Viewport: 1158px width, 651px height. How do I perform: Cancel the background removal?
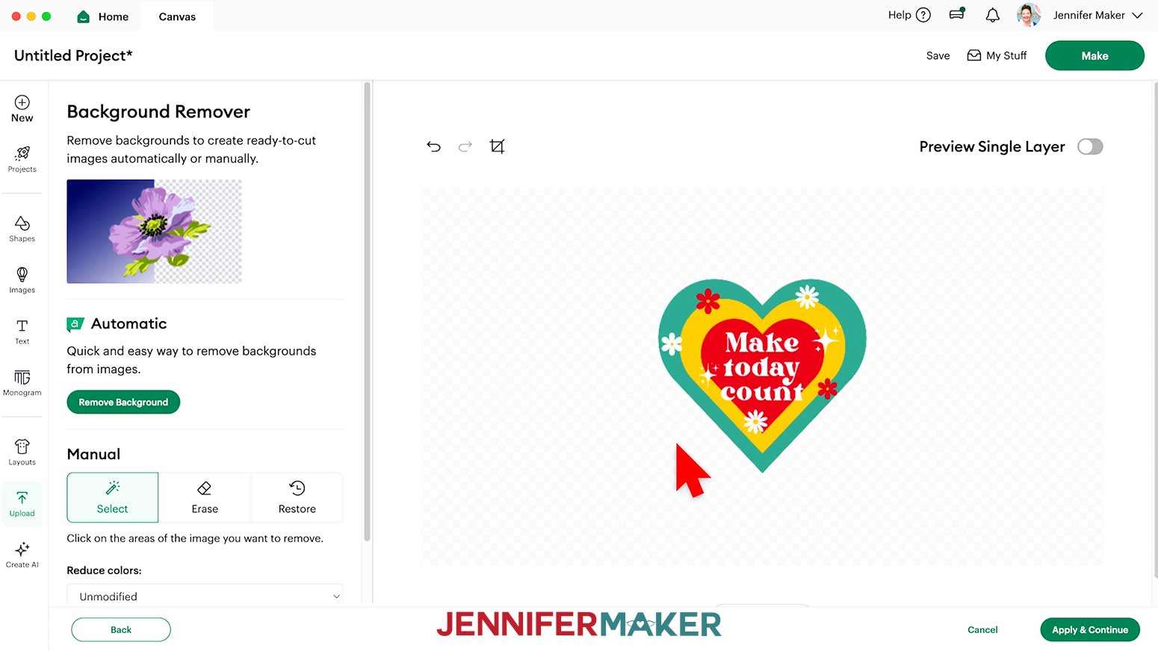click(x=982, y=629)
